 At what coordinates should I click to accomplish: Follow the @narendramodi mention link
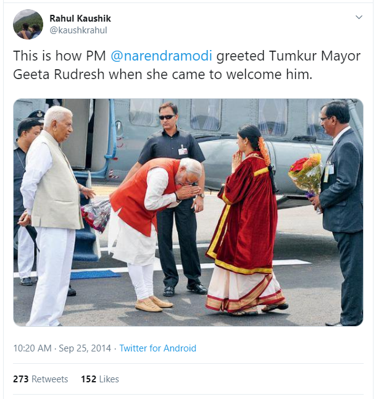point(161,56)
